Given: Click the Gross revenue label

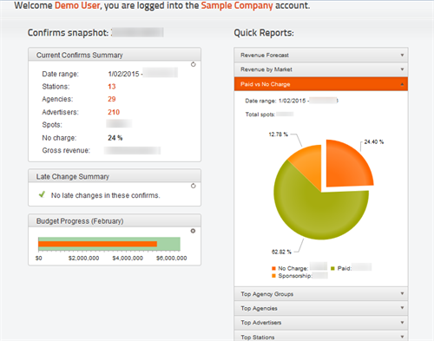Looking at the screenshot, I should 66,150.
